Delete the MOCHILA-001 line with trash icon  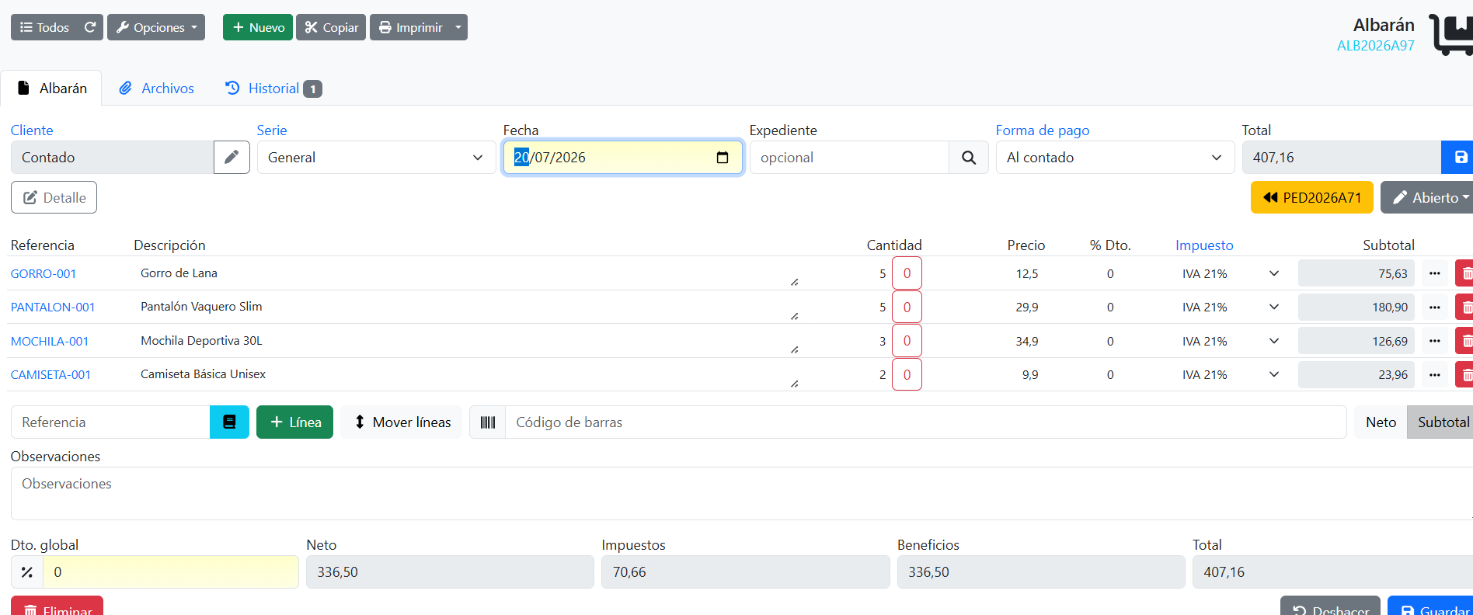pyautogui.click(x=1465, y=341)
